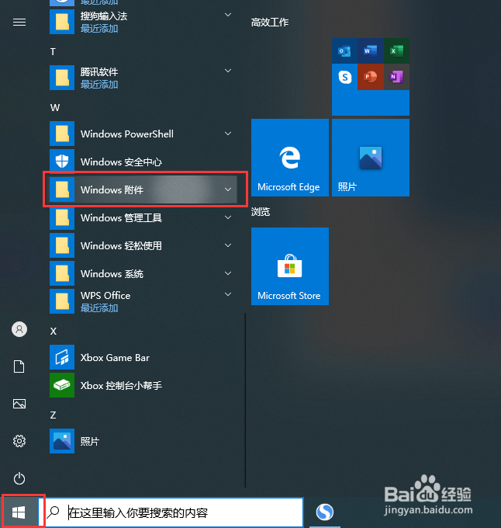Open the Skype icon in Office tile

(344, 77)
